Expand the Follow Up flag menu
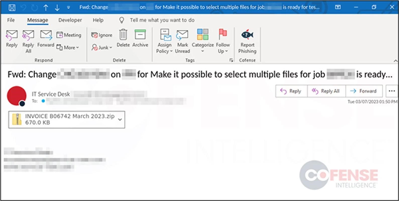The image size is (399, 201). point(223,40)
